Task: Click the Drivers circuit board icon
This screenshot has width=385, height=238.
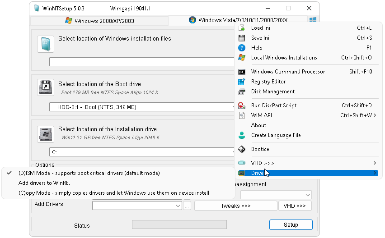Action: pyautogui.click(x=242, y=173)
